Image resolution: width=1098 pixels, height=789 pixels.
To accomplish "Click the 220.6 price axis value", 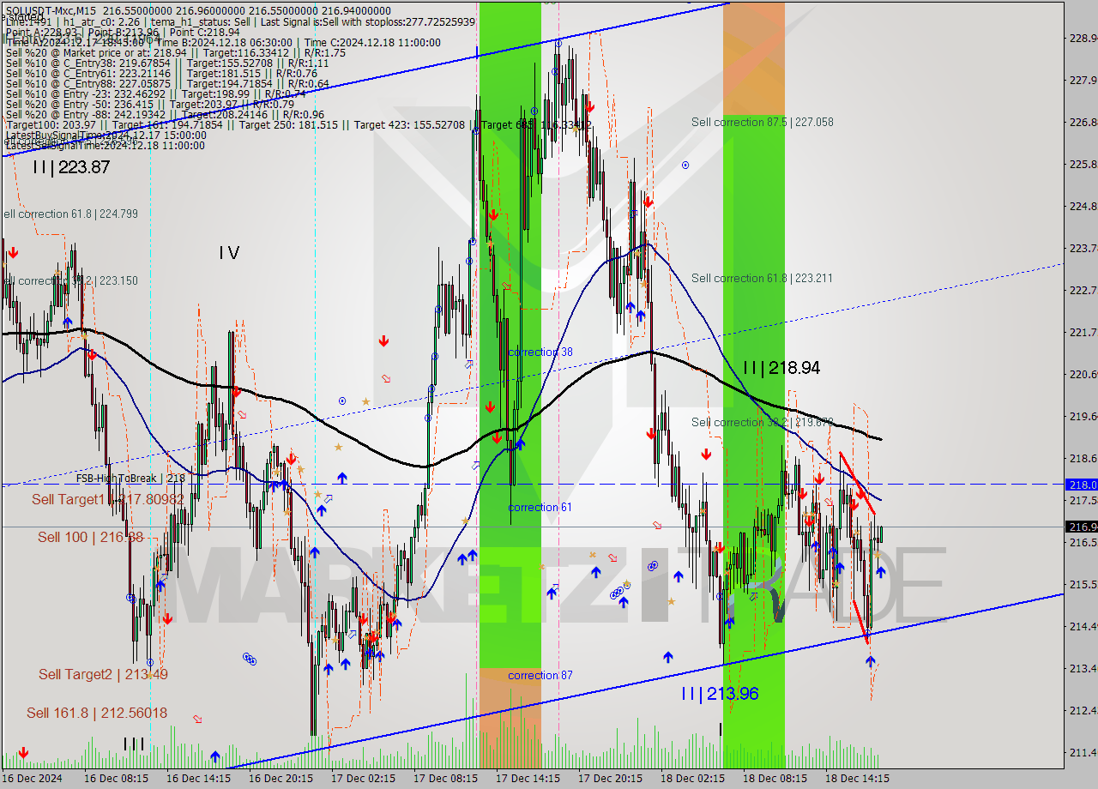I will click(x=1083, y=374).
